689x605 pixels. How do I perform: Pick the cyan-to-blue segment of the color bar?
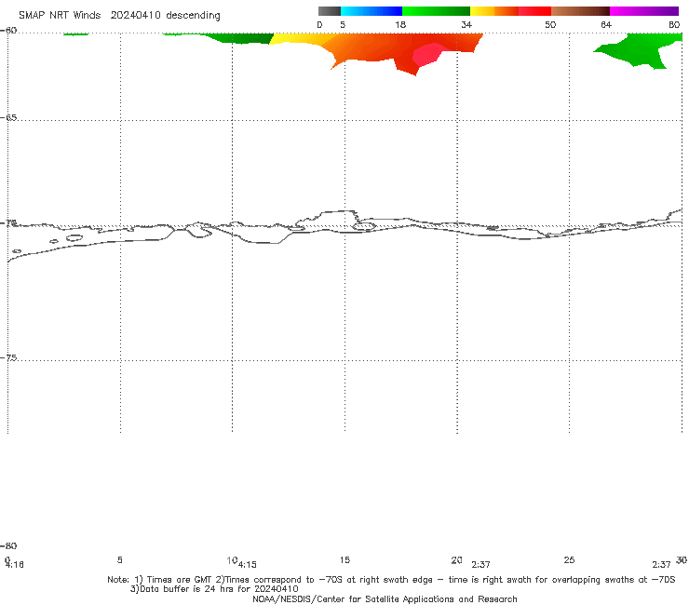click(372, 11)
